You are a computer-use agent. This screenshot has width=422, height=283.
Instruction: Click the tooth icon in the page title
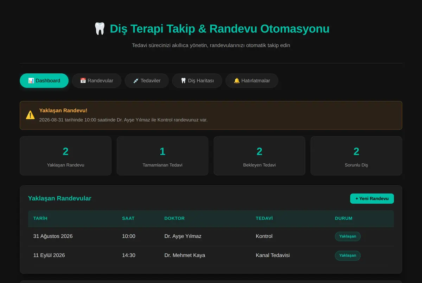click(x=100, y=28)
